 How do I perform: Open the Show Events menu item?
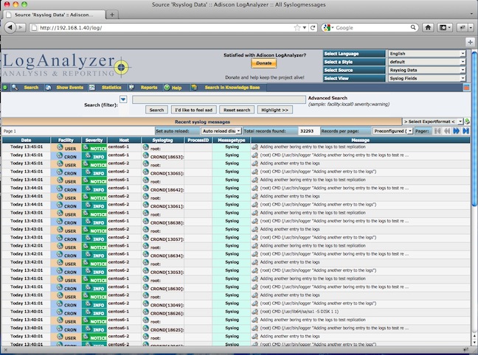click(70, 88)
